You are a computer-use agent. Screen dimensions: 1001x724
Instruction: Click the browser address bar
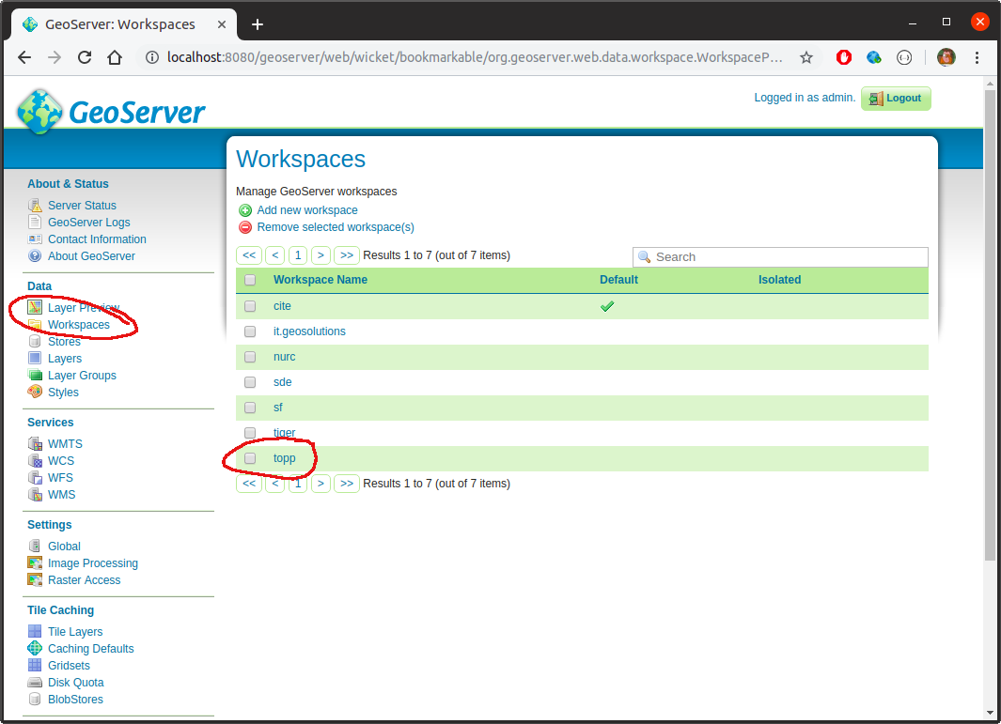point(474,57)
